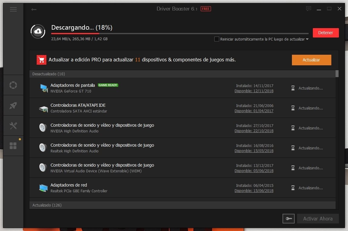This screenshot has height=231, width=348.
Task: Open the Disponible: 15/05/2018 link
Action: tap(254, 151)
